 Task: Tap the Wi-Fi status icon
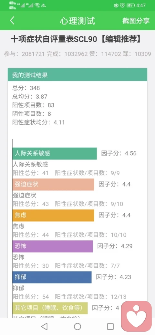(37, 5)
